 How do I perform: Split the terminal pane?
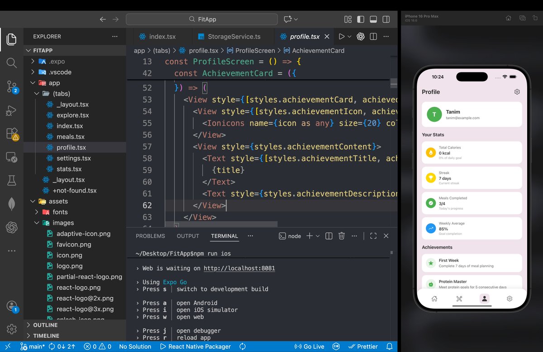(x=329, y=236)
